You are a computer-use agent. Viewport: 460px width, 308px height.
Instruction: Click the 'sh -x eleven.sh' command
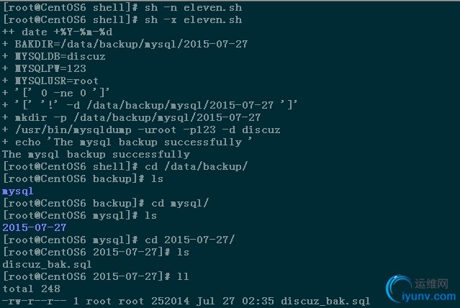(x=193, y=19)
